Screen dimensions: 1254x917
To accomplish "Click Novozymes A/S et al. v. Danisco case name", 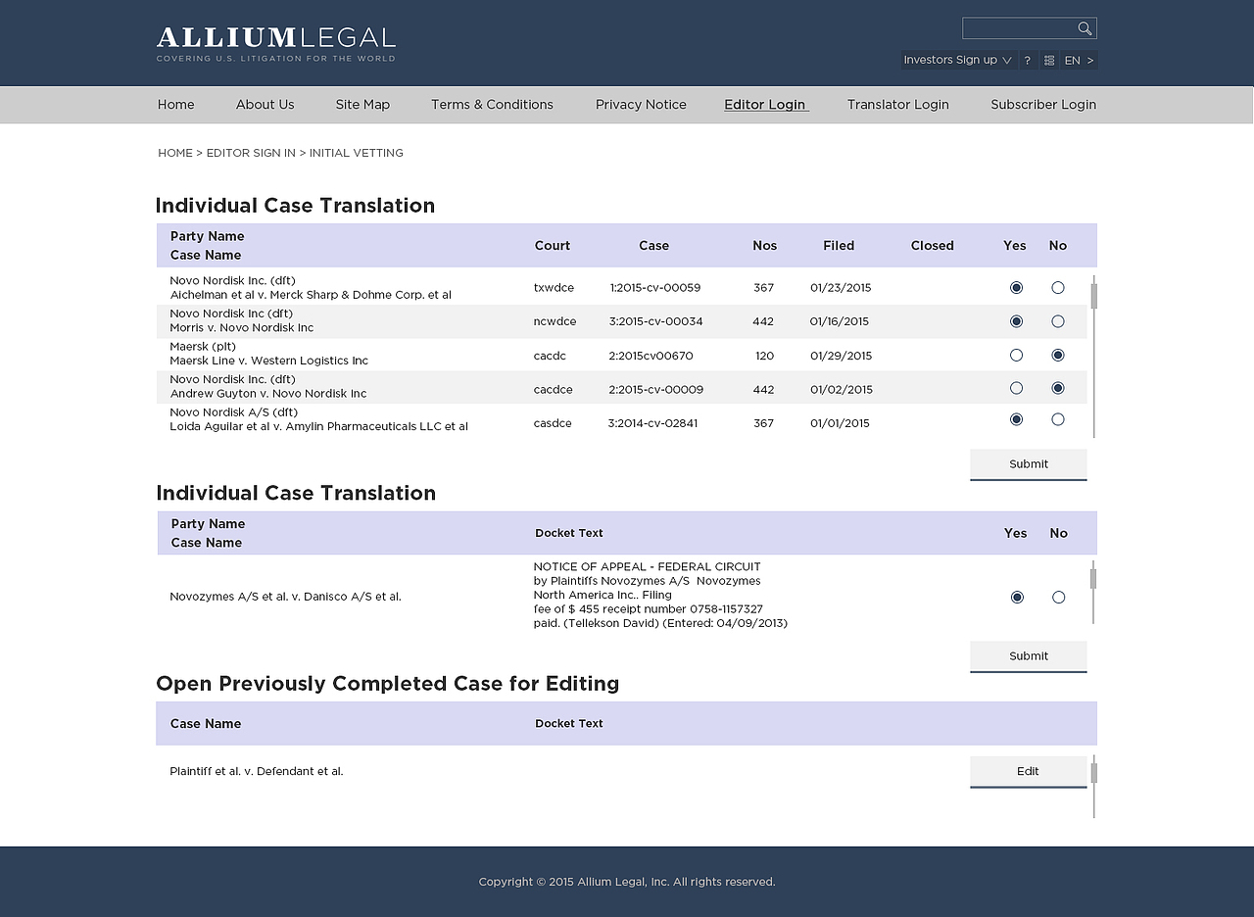I will (285, 597).
